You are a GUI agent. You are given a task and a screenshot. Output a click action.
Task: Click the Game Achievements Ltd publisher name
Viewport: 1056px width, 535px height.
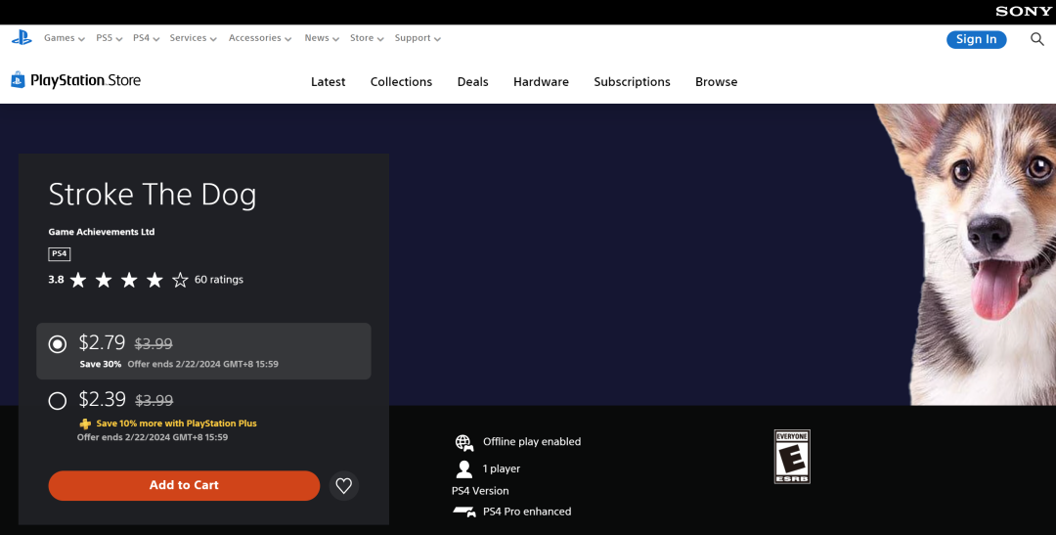pos(102,232)
